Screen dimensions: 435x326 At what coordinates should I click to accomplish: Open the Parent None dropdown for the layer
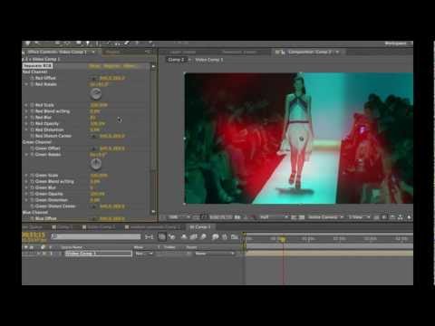point(215,254)
